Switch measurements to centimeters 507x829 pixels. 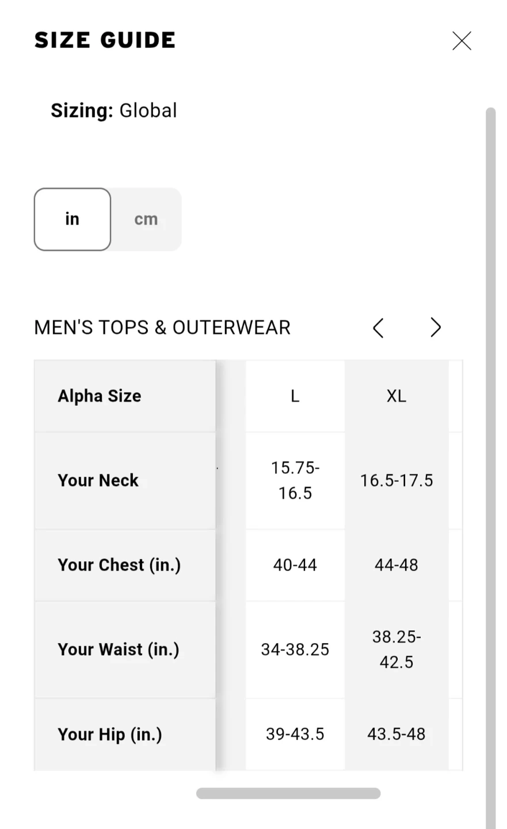146,219
